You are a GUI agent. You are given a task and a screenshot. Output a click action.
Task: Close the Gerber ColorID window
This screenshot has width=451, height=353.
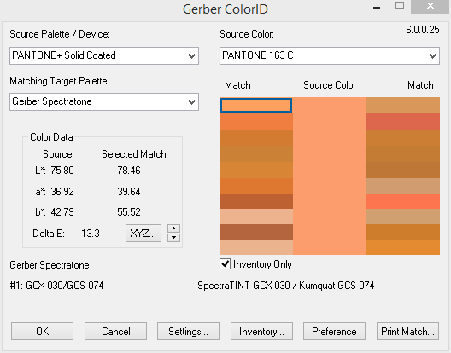click(x=430, y=6)
